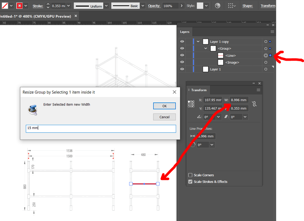
Task: Click the red stroke color swatch
Action: 19,6
